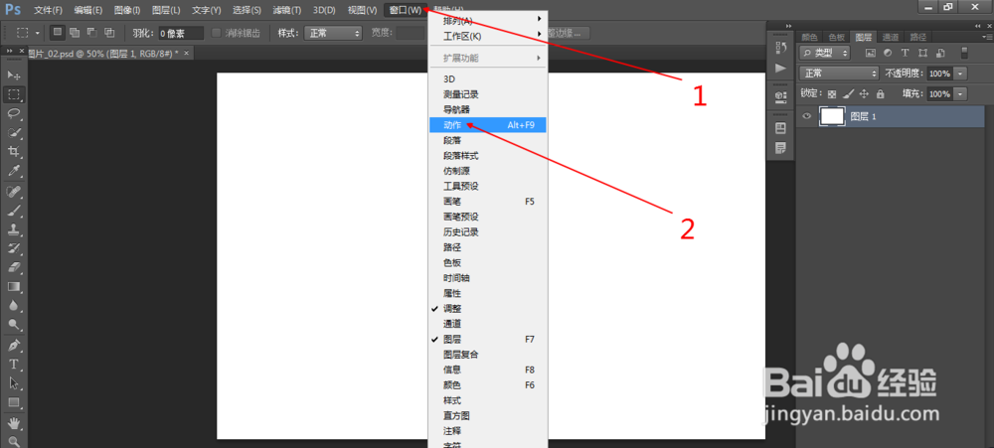Select the Blur tool
The height and width of the screenshot is (448, 994).
pos(13,305)
